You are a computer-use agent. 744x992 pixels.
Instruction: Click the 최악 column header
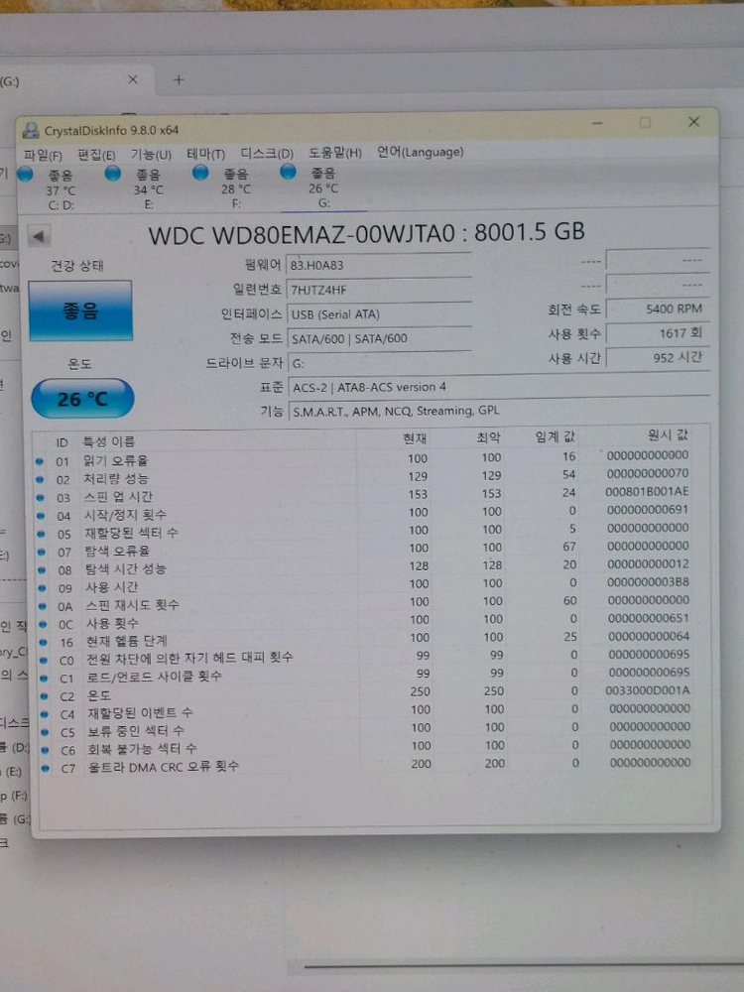pos(488,436)
